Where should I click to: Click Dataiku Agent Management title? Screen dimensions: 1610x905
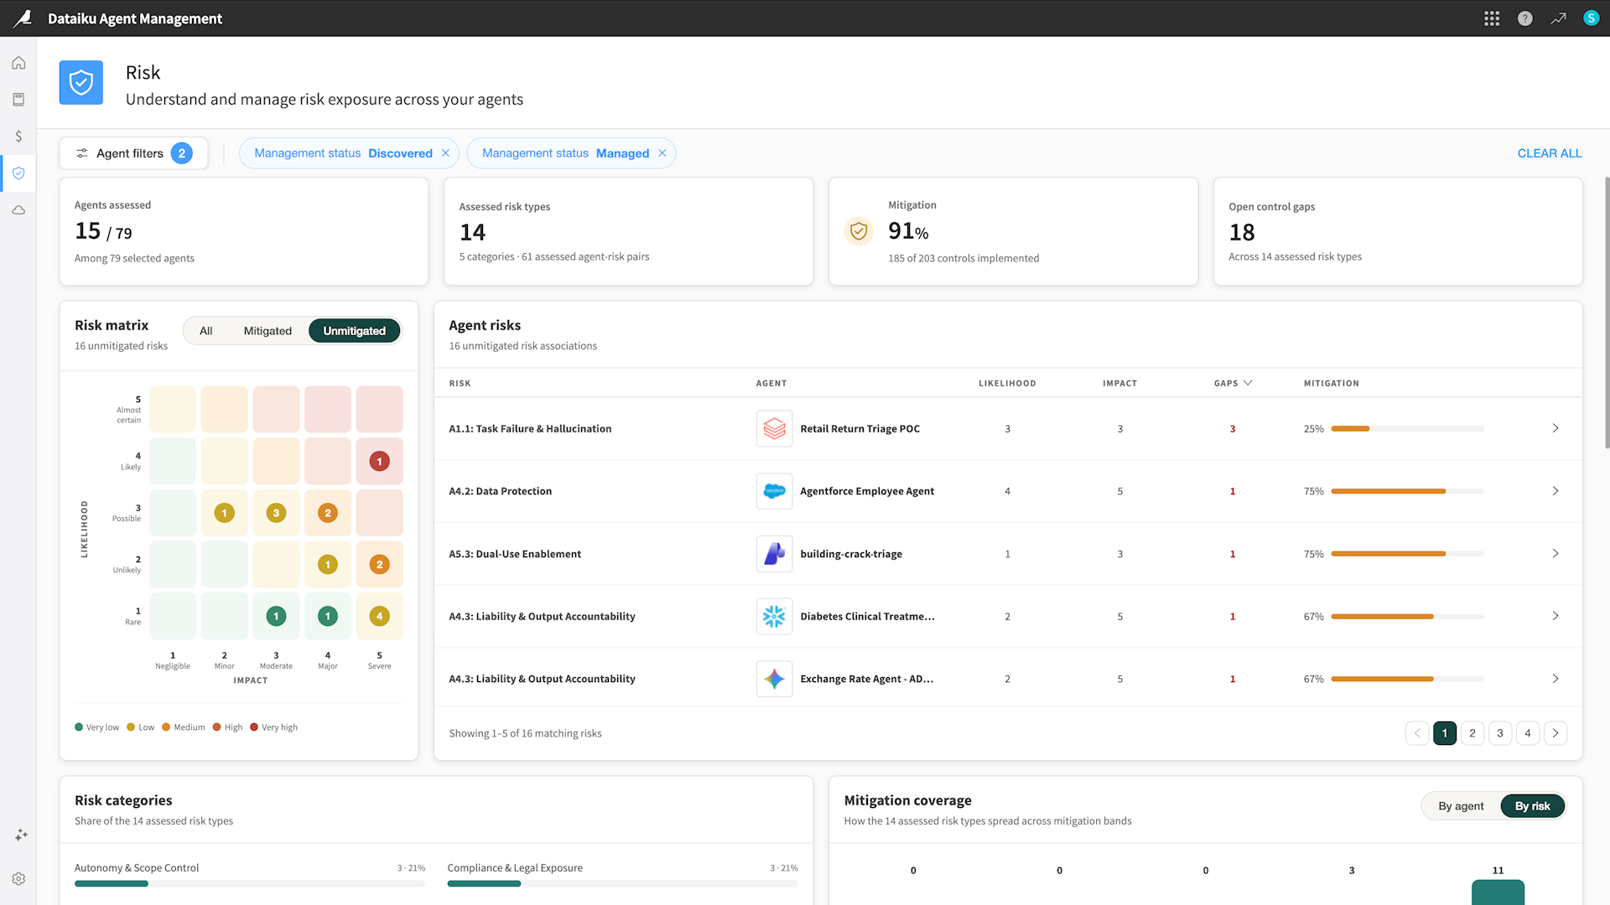pyautogui.click(x=135, y=18)
